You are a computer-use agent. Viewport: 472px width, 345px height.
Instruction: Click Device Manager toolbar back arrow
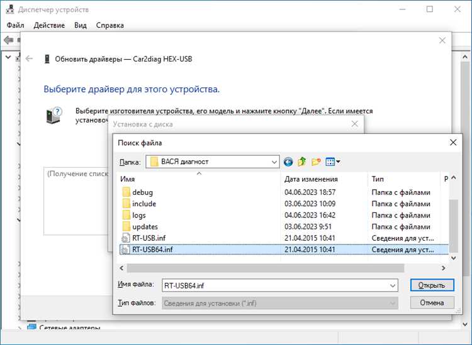[8, 40]
